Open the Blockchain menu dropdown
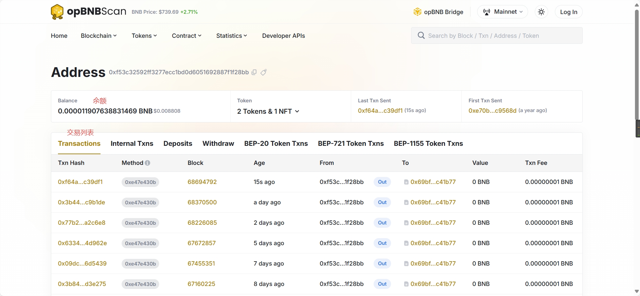This screenshot has height=296, width=640. click(x=99, y=36)
